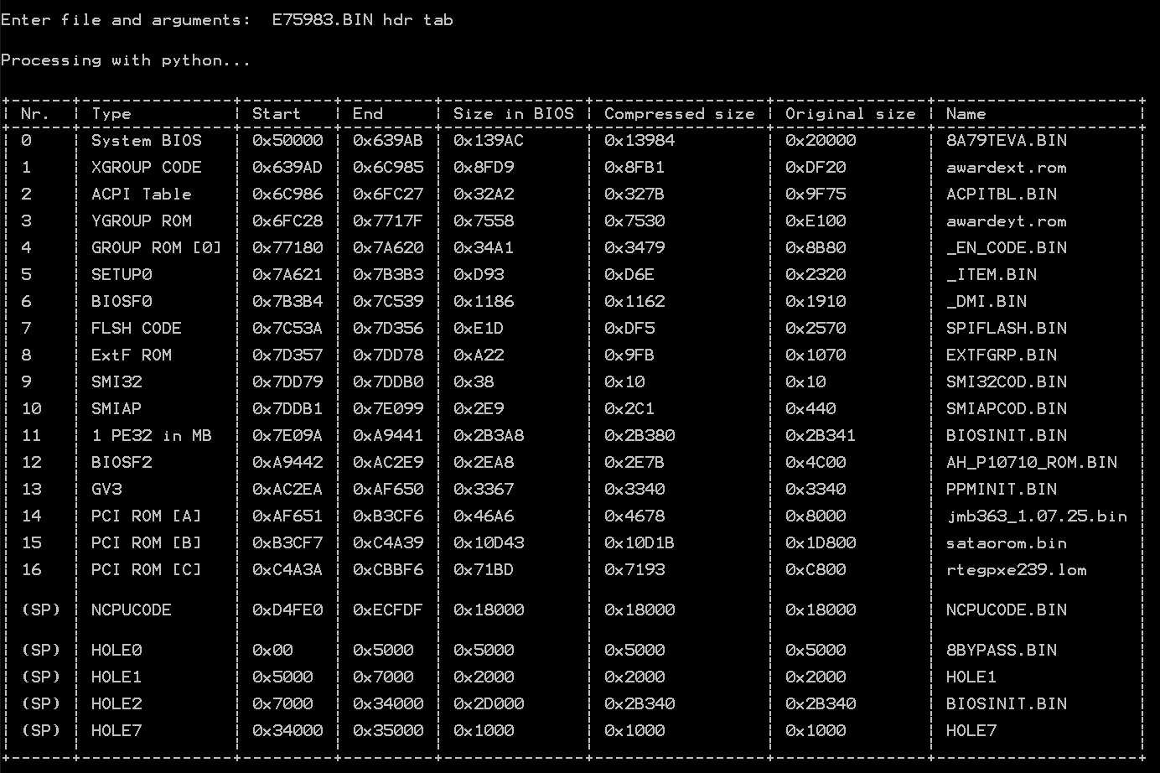Click the name _EN_CODE.BIN
Image resolution: width=1160 pixels, height=773 pixels.
pos(1007,248)
